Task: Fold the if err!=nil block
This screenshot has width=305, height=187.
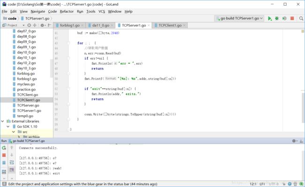Action: [69, 58]
